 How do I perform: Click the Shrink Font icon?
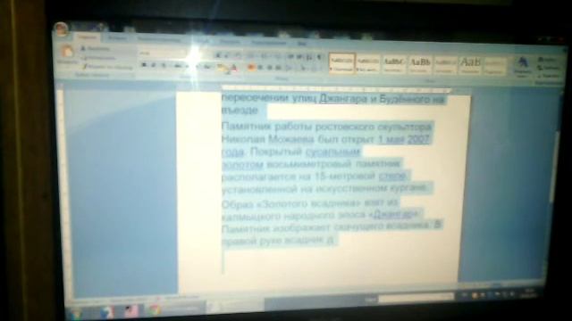pos(226,55)
